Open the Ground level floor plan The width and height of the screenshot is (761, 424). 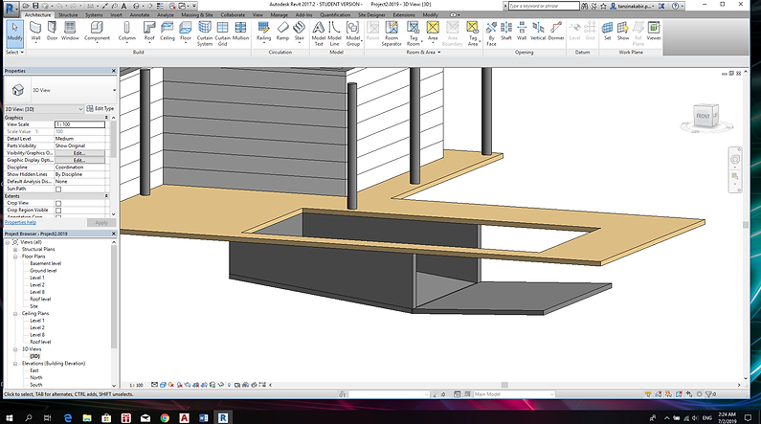(x=43, y=271)
